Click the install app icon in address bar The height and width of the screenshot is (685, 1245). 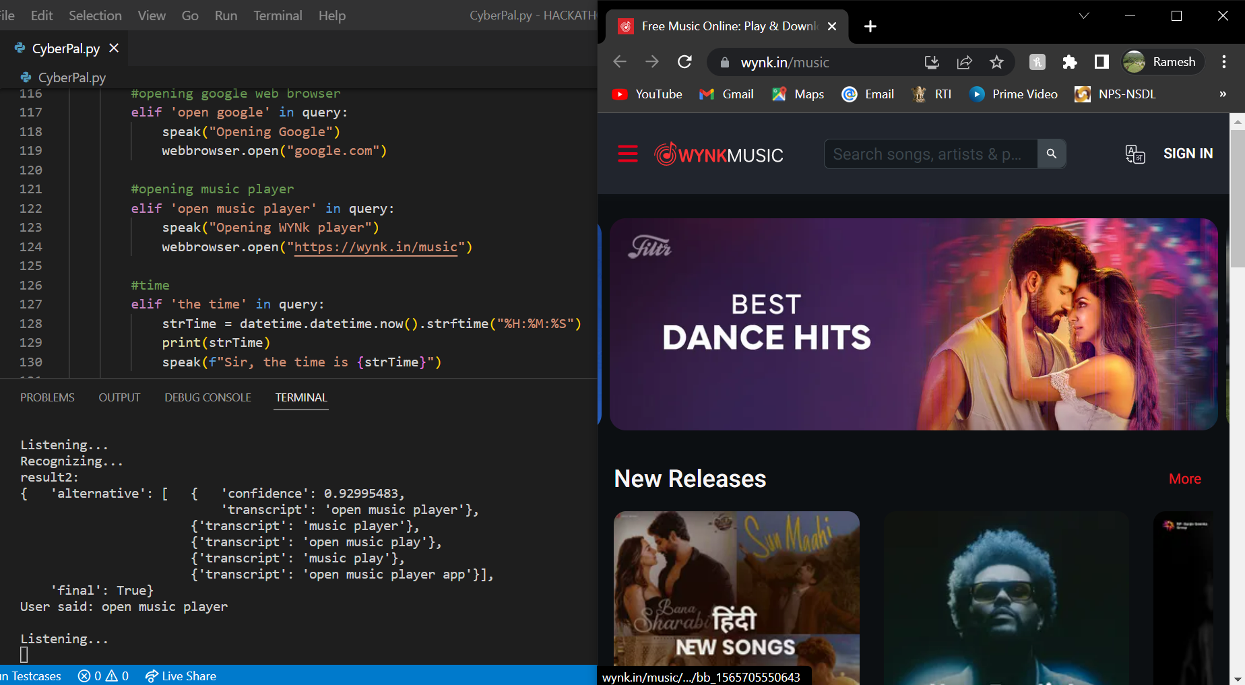click(932, 62)
